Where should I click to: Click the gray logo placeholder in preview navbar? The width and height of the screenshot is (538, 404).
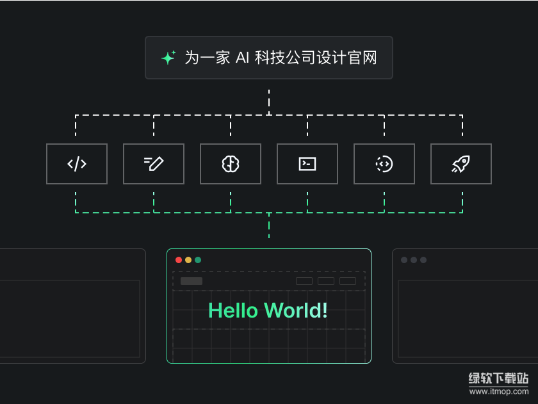coord(192,281)
